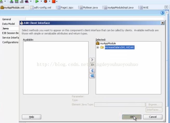Click the Element Java Type input field

click(x=120, y=105)
